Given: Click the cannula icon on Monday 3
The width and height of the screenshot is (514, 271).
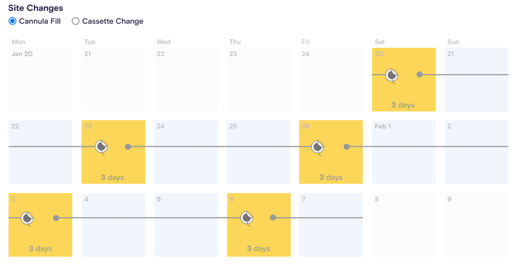Looking at the screenshot, I should pyautogui.click(x=27, y=218).
